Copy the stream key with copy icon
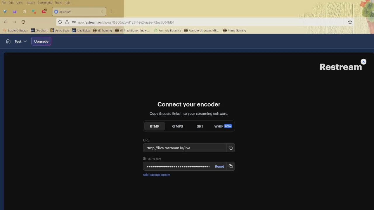The image size is (374, 210). point(231,166)
